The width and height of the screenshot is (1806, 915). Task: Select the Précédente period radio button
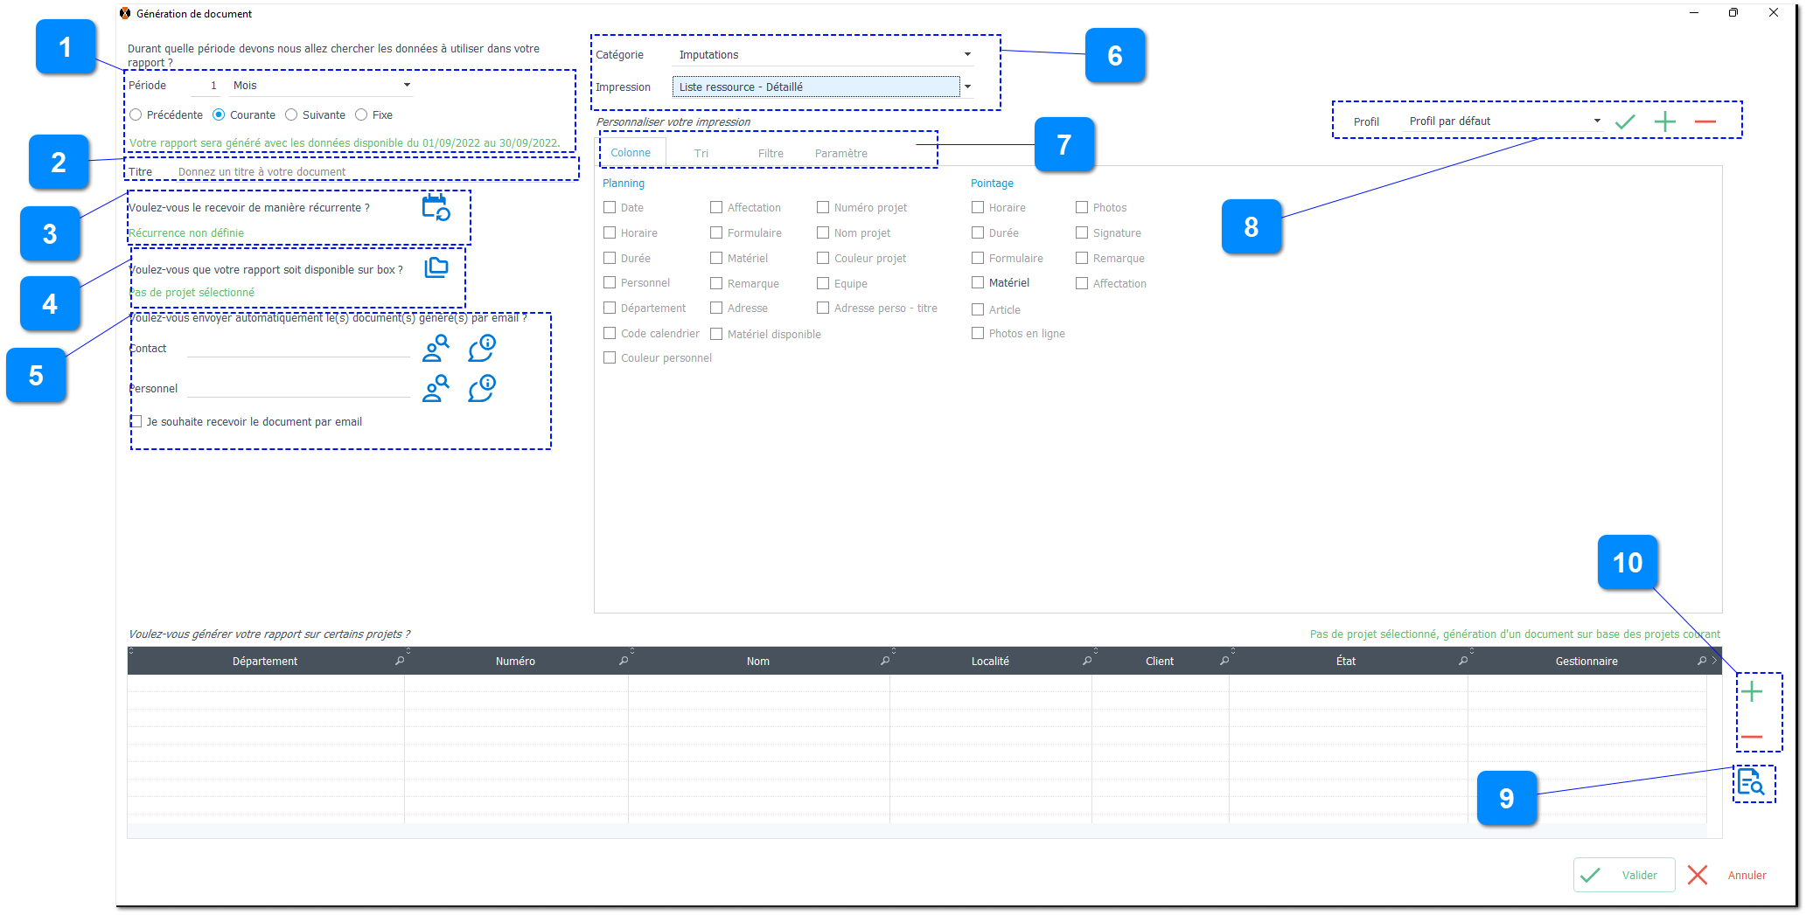click(136, 115)
